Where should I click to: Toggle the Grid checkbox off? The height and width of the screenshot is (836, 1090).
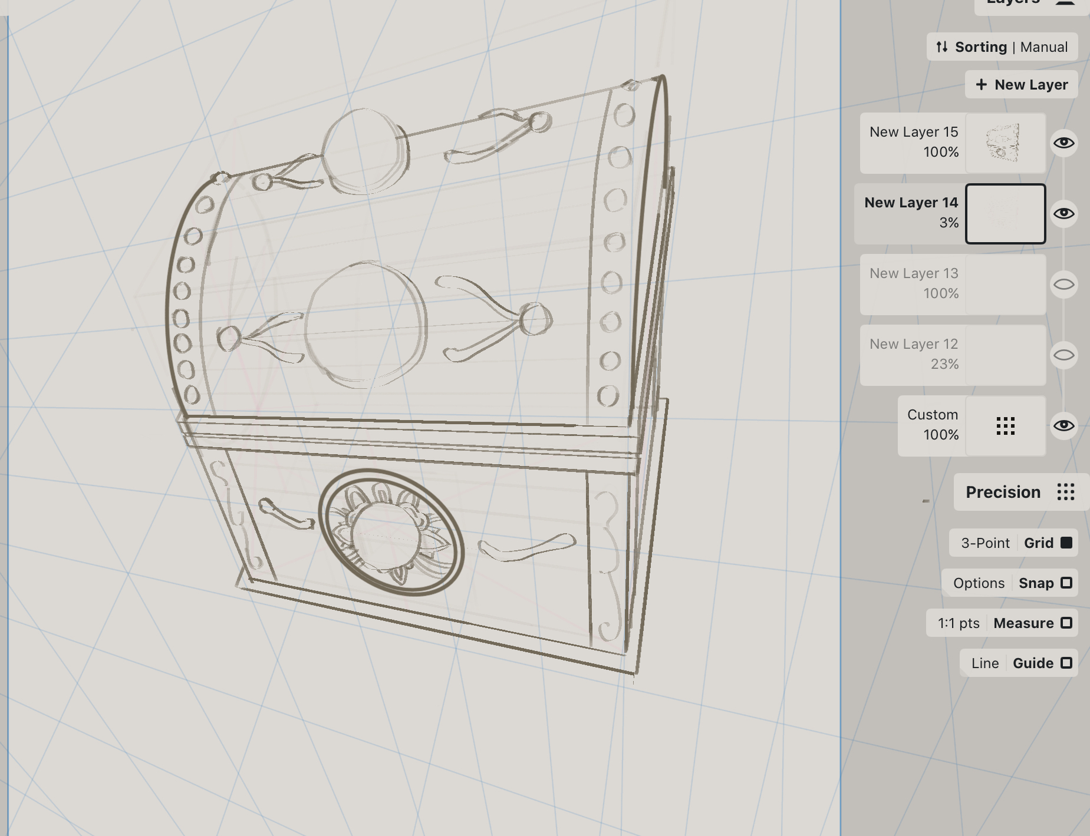tap(1066, 543)
